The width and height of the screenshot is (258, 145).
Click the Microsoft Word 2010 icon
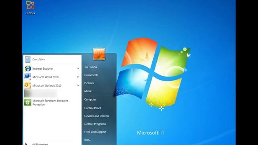coord(27,77)
